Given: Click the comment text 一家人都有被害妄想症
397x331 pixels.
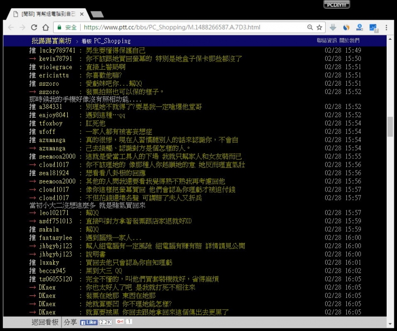Looking at the screenshot, I should [119, 132].
